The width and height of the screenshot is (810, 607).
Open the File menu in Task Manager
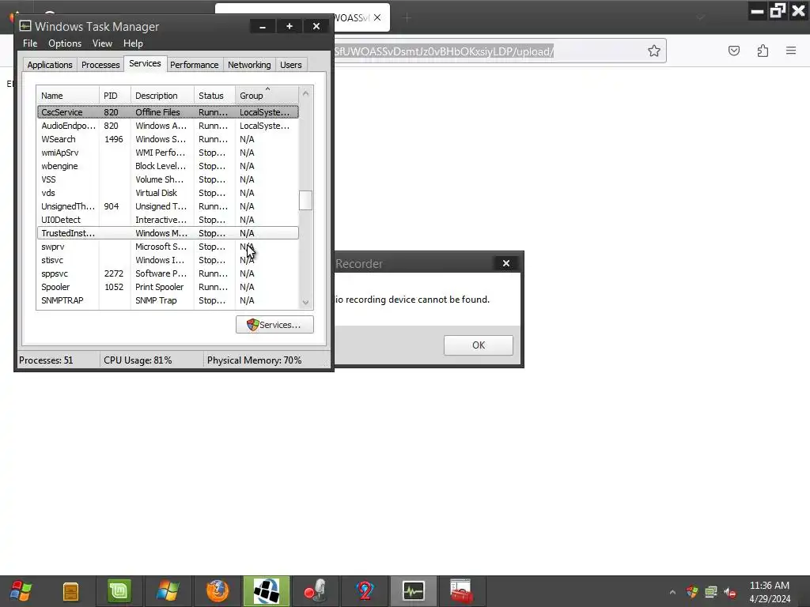[30, 43]
